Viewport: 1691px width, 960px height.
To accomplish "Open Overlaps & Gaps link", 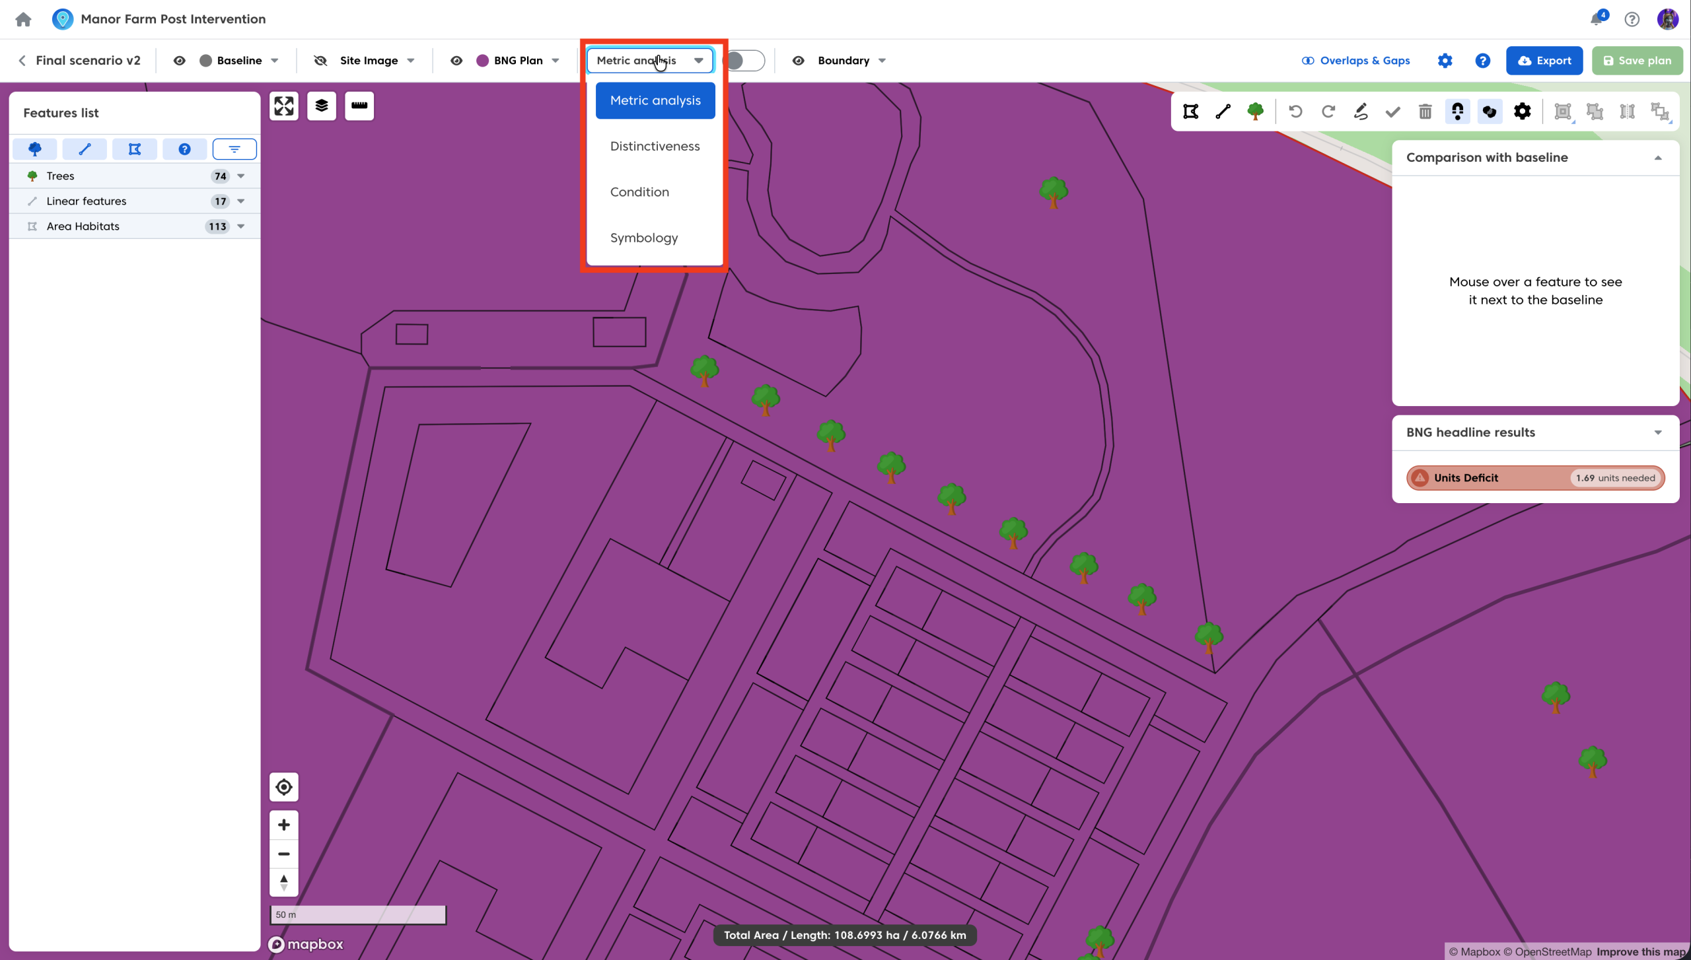I will coord(1355,61).
